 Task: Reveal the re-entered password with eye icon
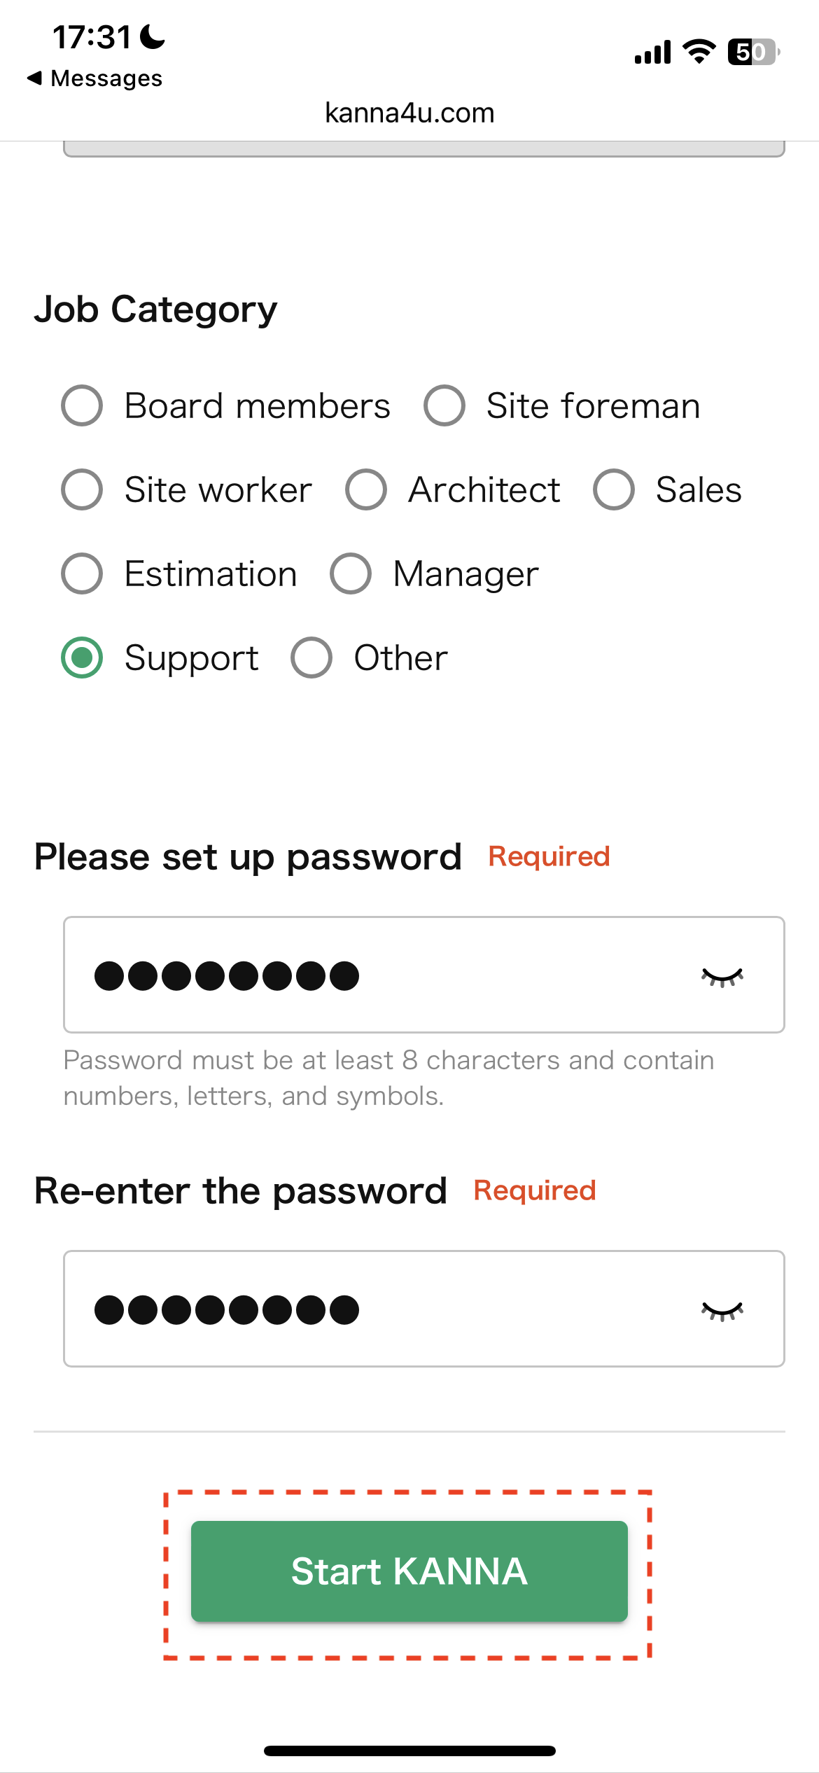(x=722, y=1309)
